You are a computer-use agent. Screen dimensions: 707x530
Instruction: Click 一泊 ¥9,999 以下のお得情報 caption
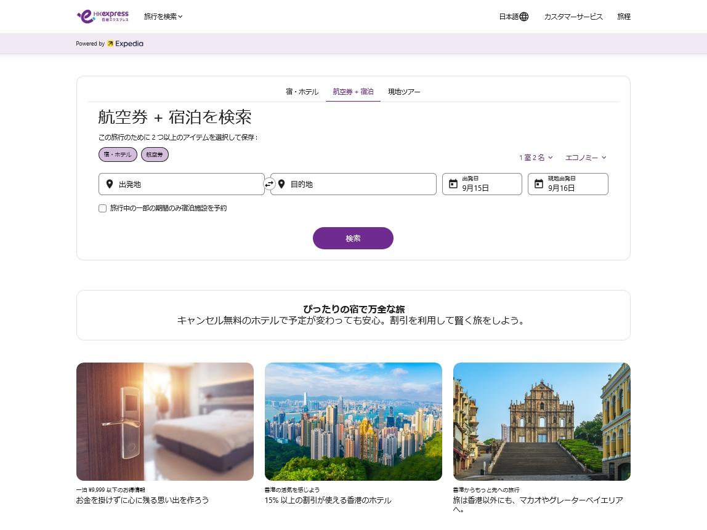110,490
